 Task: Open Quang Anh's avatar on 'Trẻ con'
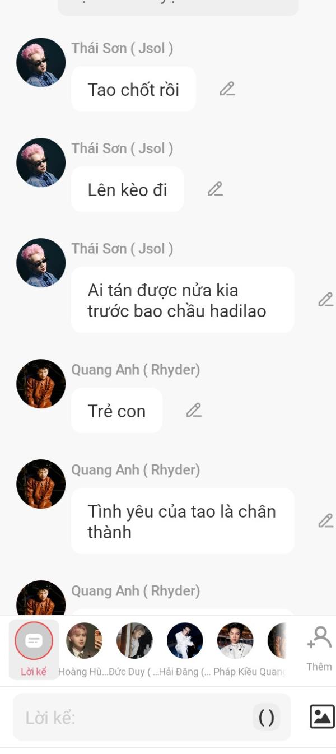pos(41,384)
